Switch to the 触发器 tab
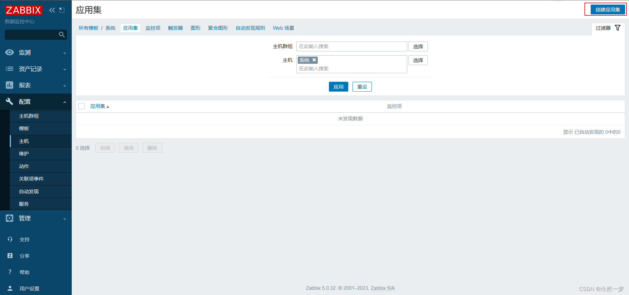Image resolution: width=629 pixels, height=295 pixels. [x=175, y=28]
